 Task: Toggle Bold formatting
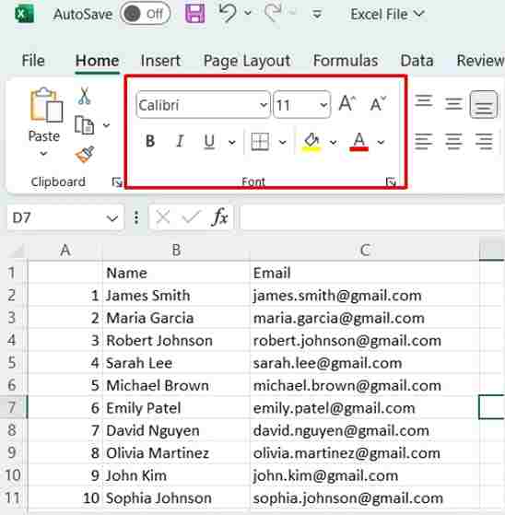pos(150,142)
